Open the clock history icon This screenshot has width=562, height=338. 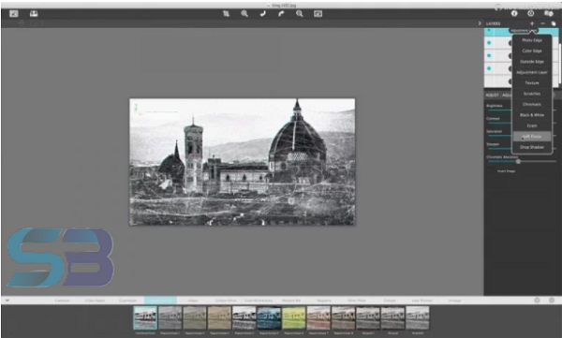pos(531,13)
